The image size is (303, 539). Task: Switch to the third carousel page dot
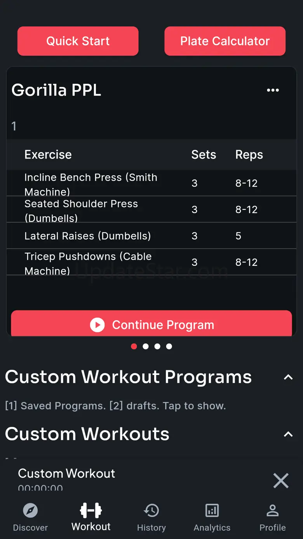(157, 346)
